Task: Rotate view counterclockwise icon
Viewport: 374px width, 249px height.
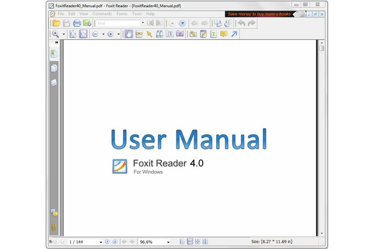Action: click(x=218, y=23)
